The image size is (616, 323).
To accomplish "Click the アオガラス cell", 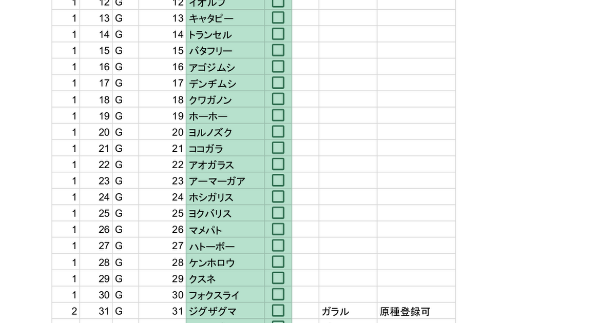I will (x=225, y=165).
